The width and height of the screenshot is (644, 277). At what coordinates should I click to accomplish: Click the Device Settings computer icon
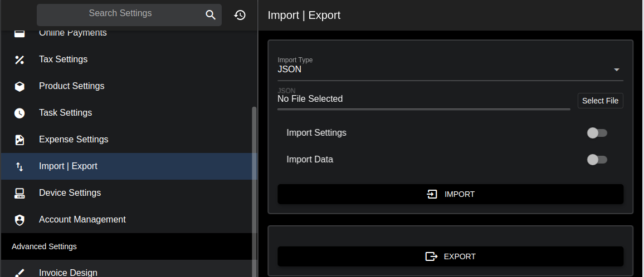(x=19, y=193)
